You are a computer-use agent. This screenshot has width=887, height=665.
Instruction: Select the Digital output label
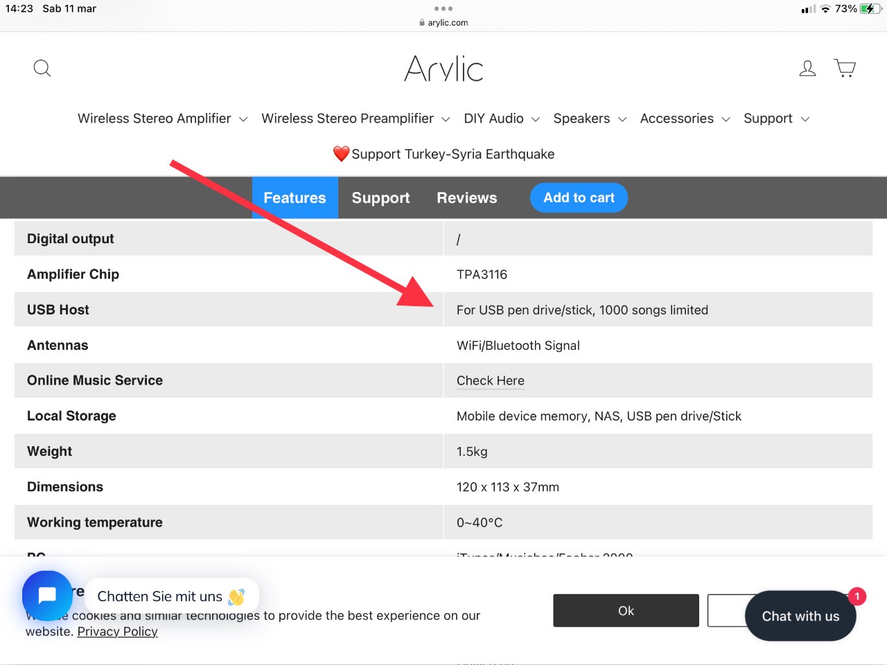pyautogui.click(x=70, y=239)
